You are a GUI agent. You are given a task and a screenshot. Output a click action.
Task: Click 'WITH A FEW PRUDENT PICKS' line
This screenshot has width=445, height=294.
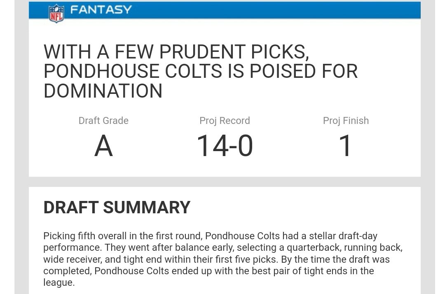[176, 51]
